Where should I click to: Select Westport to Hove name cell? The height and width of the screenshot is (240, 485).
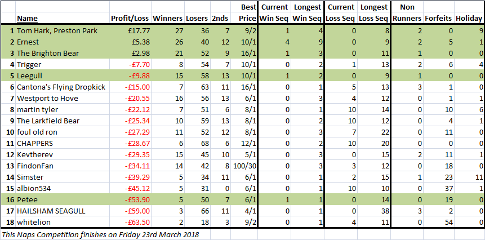(63, 99)
